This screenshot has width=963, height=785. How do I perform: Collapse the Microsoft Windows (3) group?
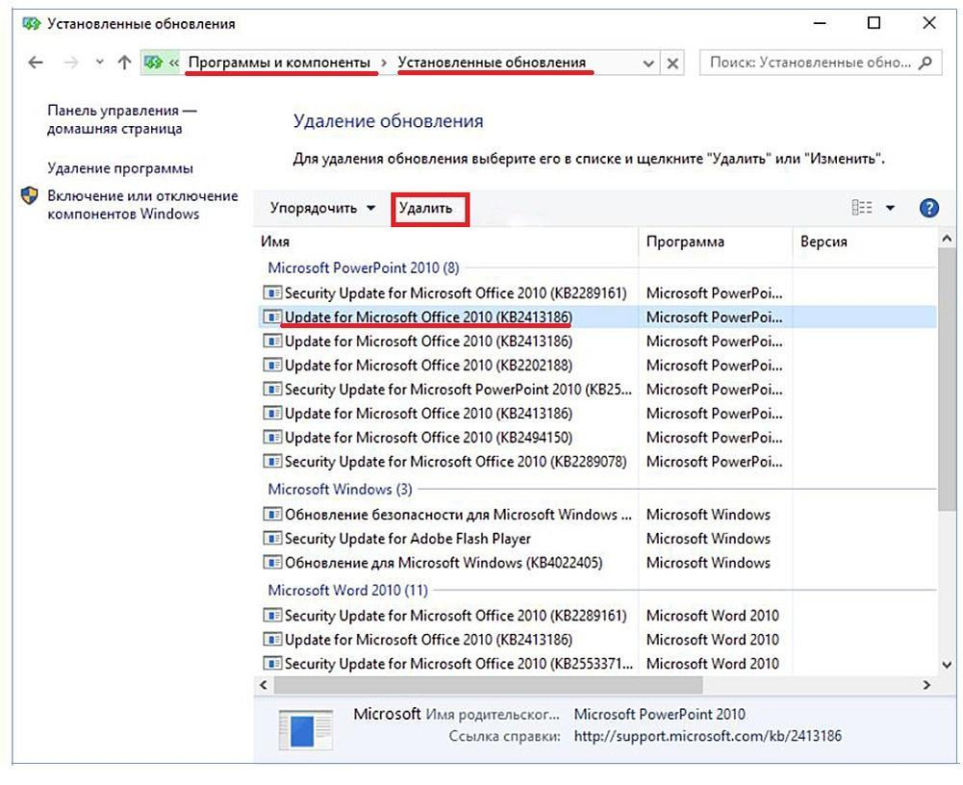(340, 490)
